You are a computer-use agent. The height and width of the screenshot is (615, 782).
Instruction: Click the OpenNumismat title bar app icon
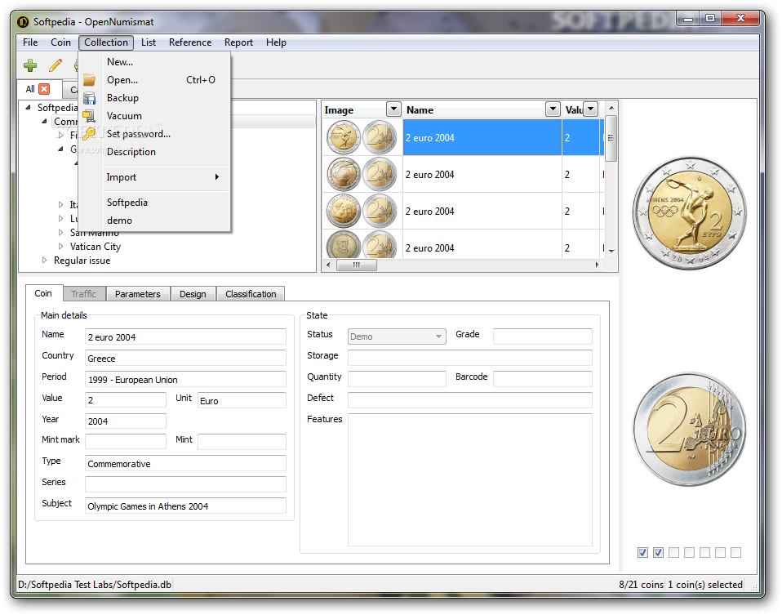23,22
